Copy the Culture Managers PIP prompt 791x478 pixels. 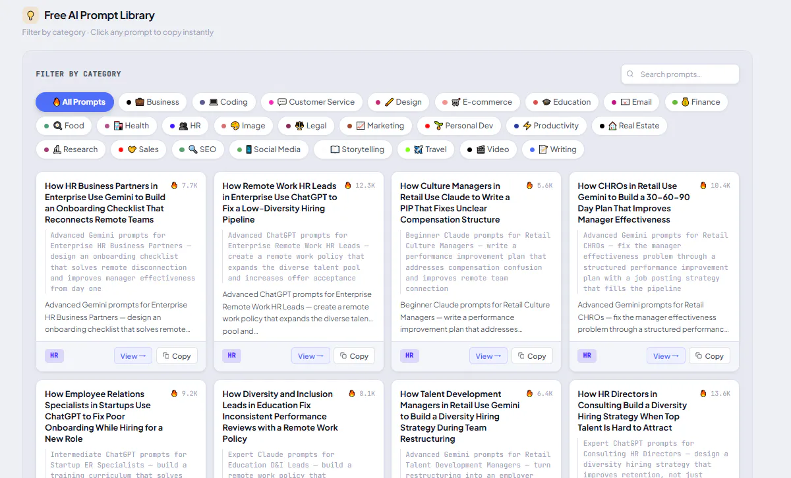532,356
